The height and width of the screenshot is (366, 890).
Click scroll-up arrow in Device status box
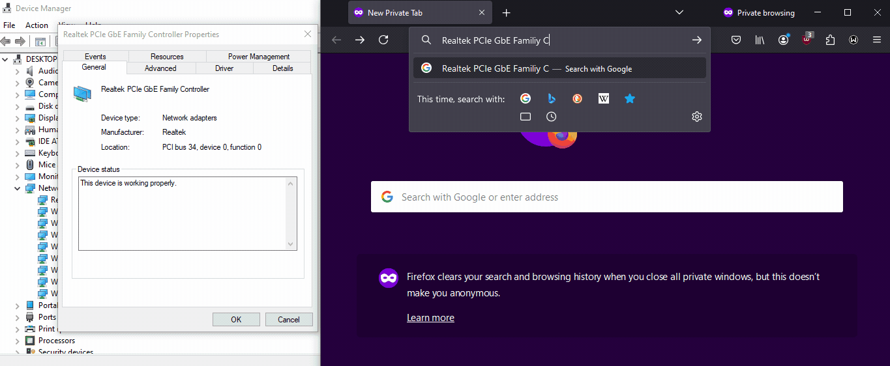point(291,184)
